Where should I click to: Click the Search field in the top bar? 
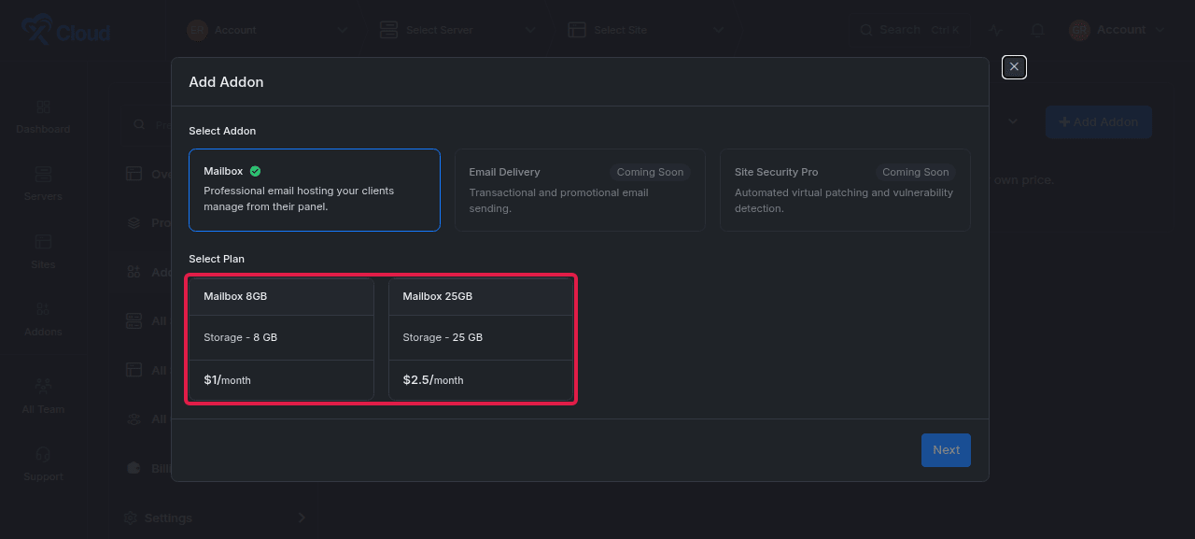pyautogui.click(x=909, y=30)
